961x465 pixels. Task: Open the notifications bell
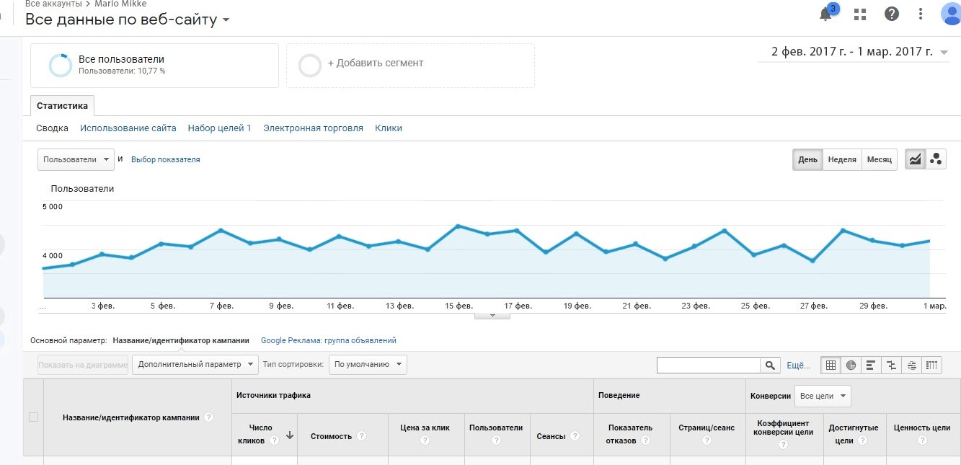coord(826,14)
